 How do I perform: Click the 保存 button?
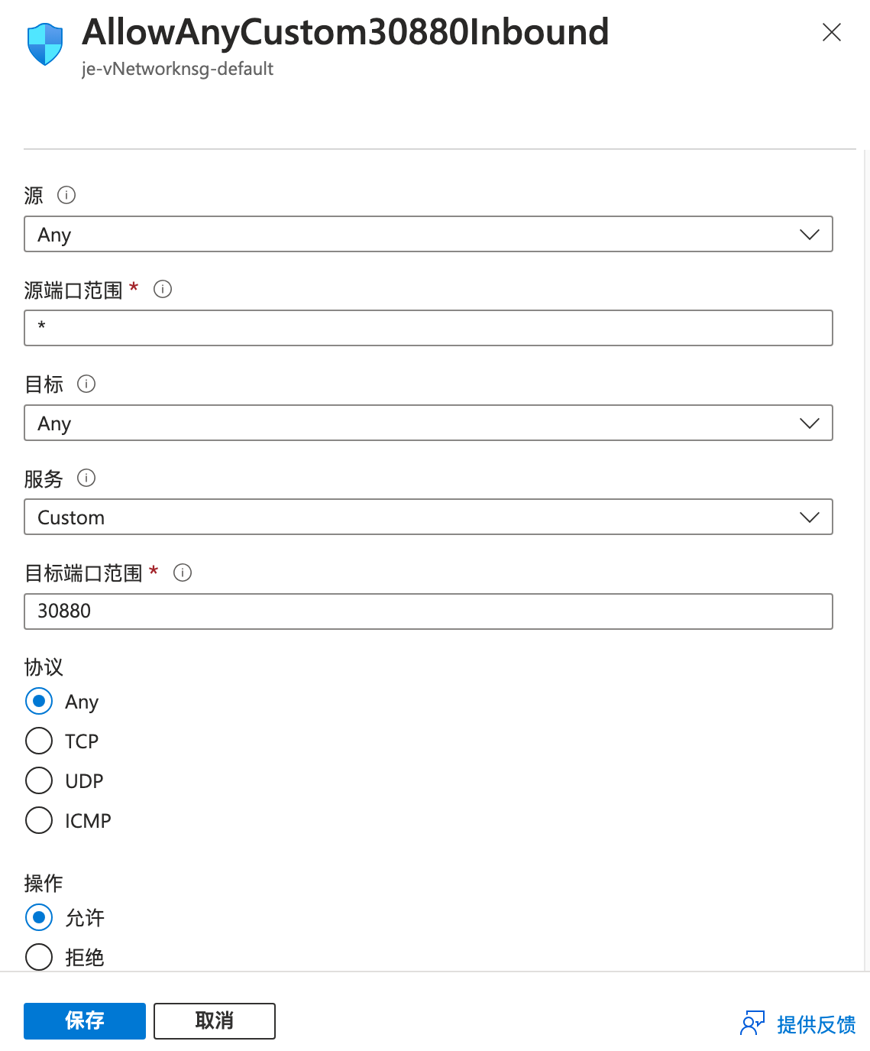coord(85,1021)
